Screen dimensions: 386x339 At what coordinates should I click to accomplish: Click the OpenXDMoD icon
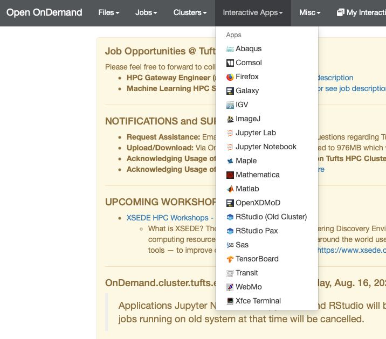230,203
